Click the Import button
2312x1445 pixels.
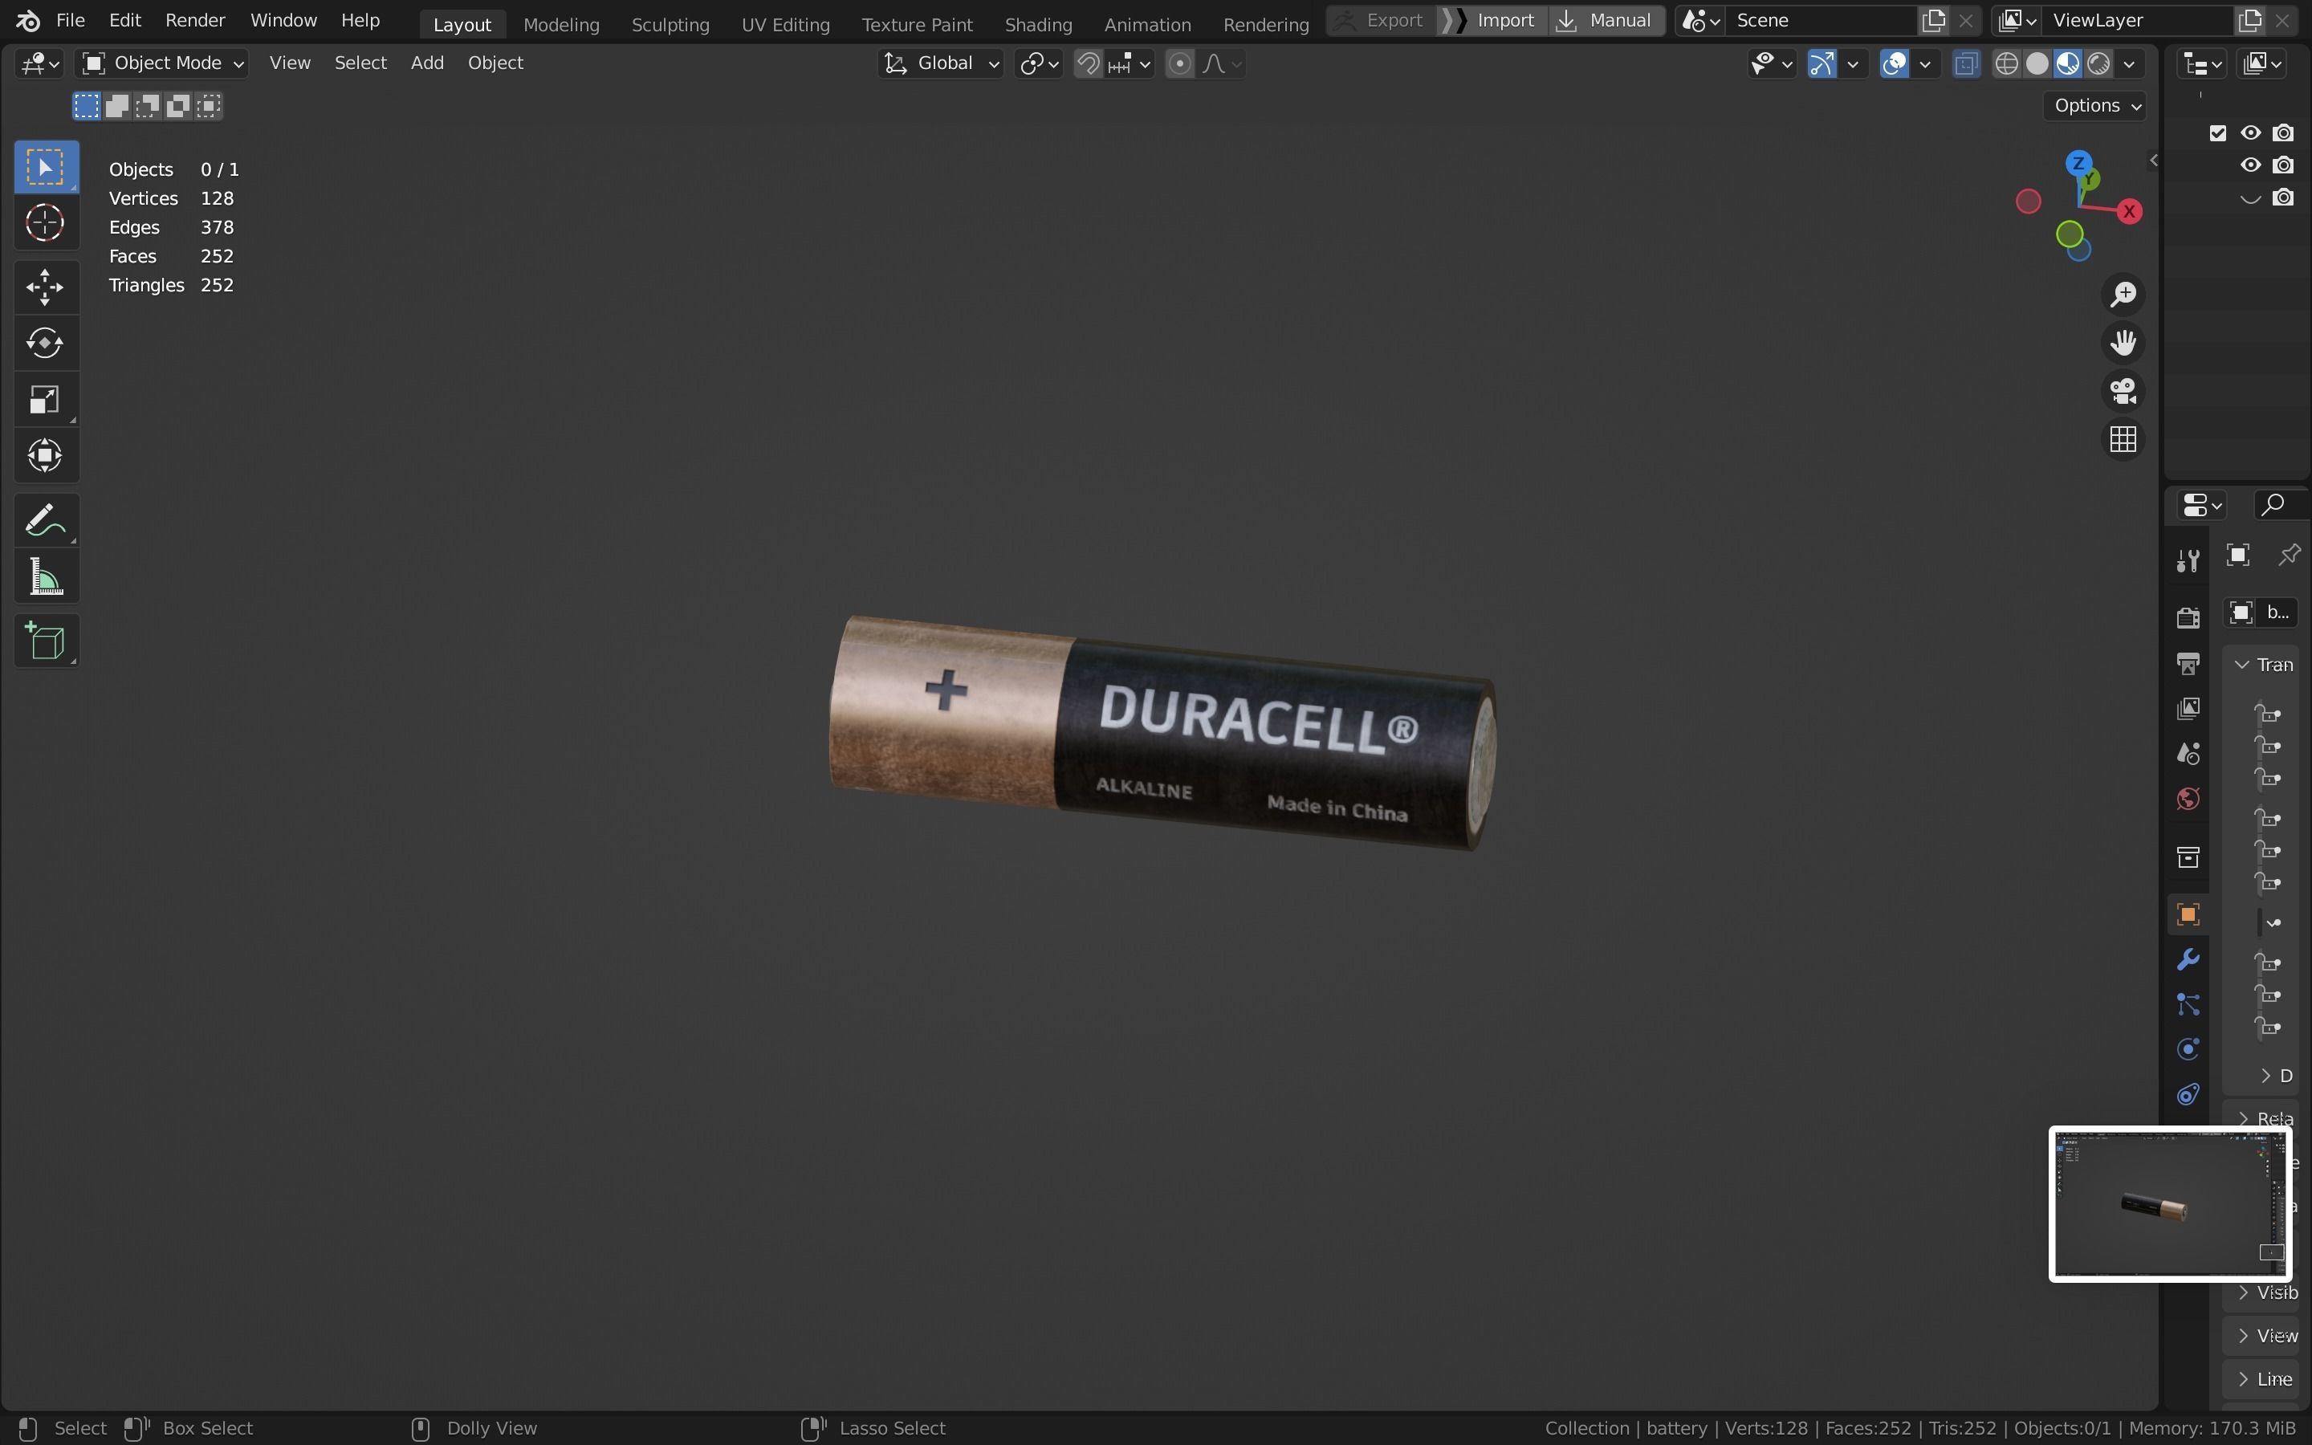(1494, 20)
